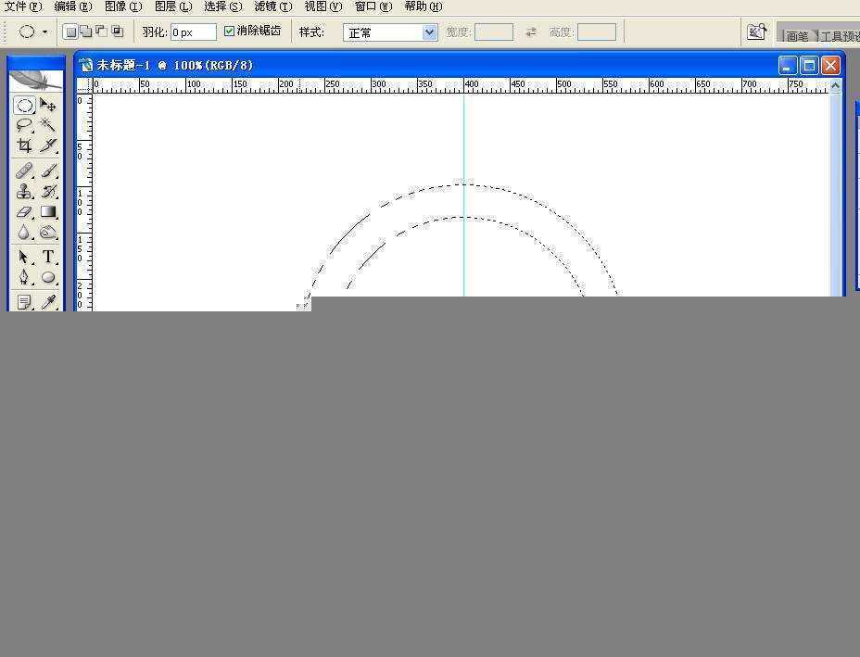Select the Healing Brush tool

23,171
